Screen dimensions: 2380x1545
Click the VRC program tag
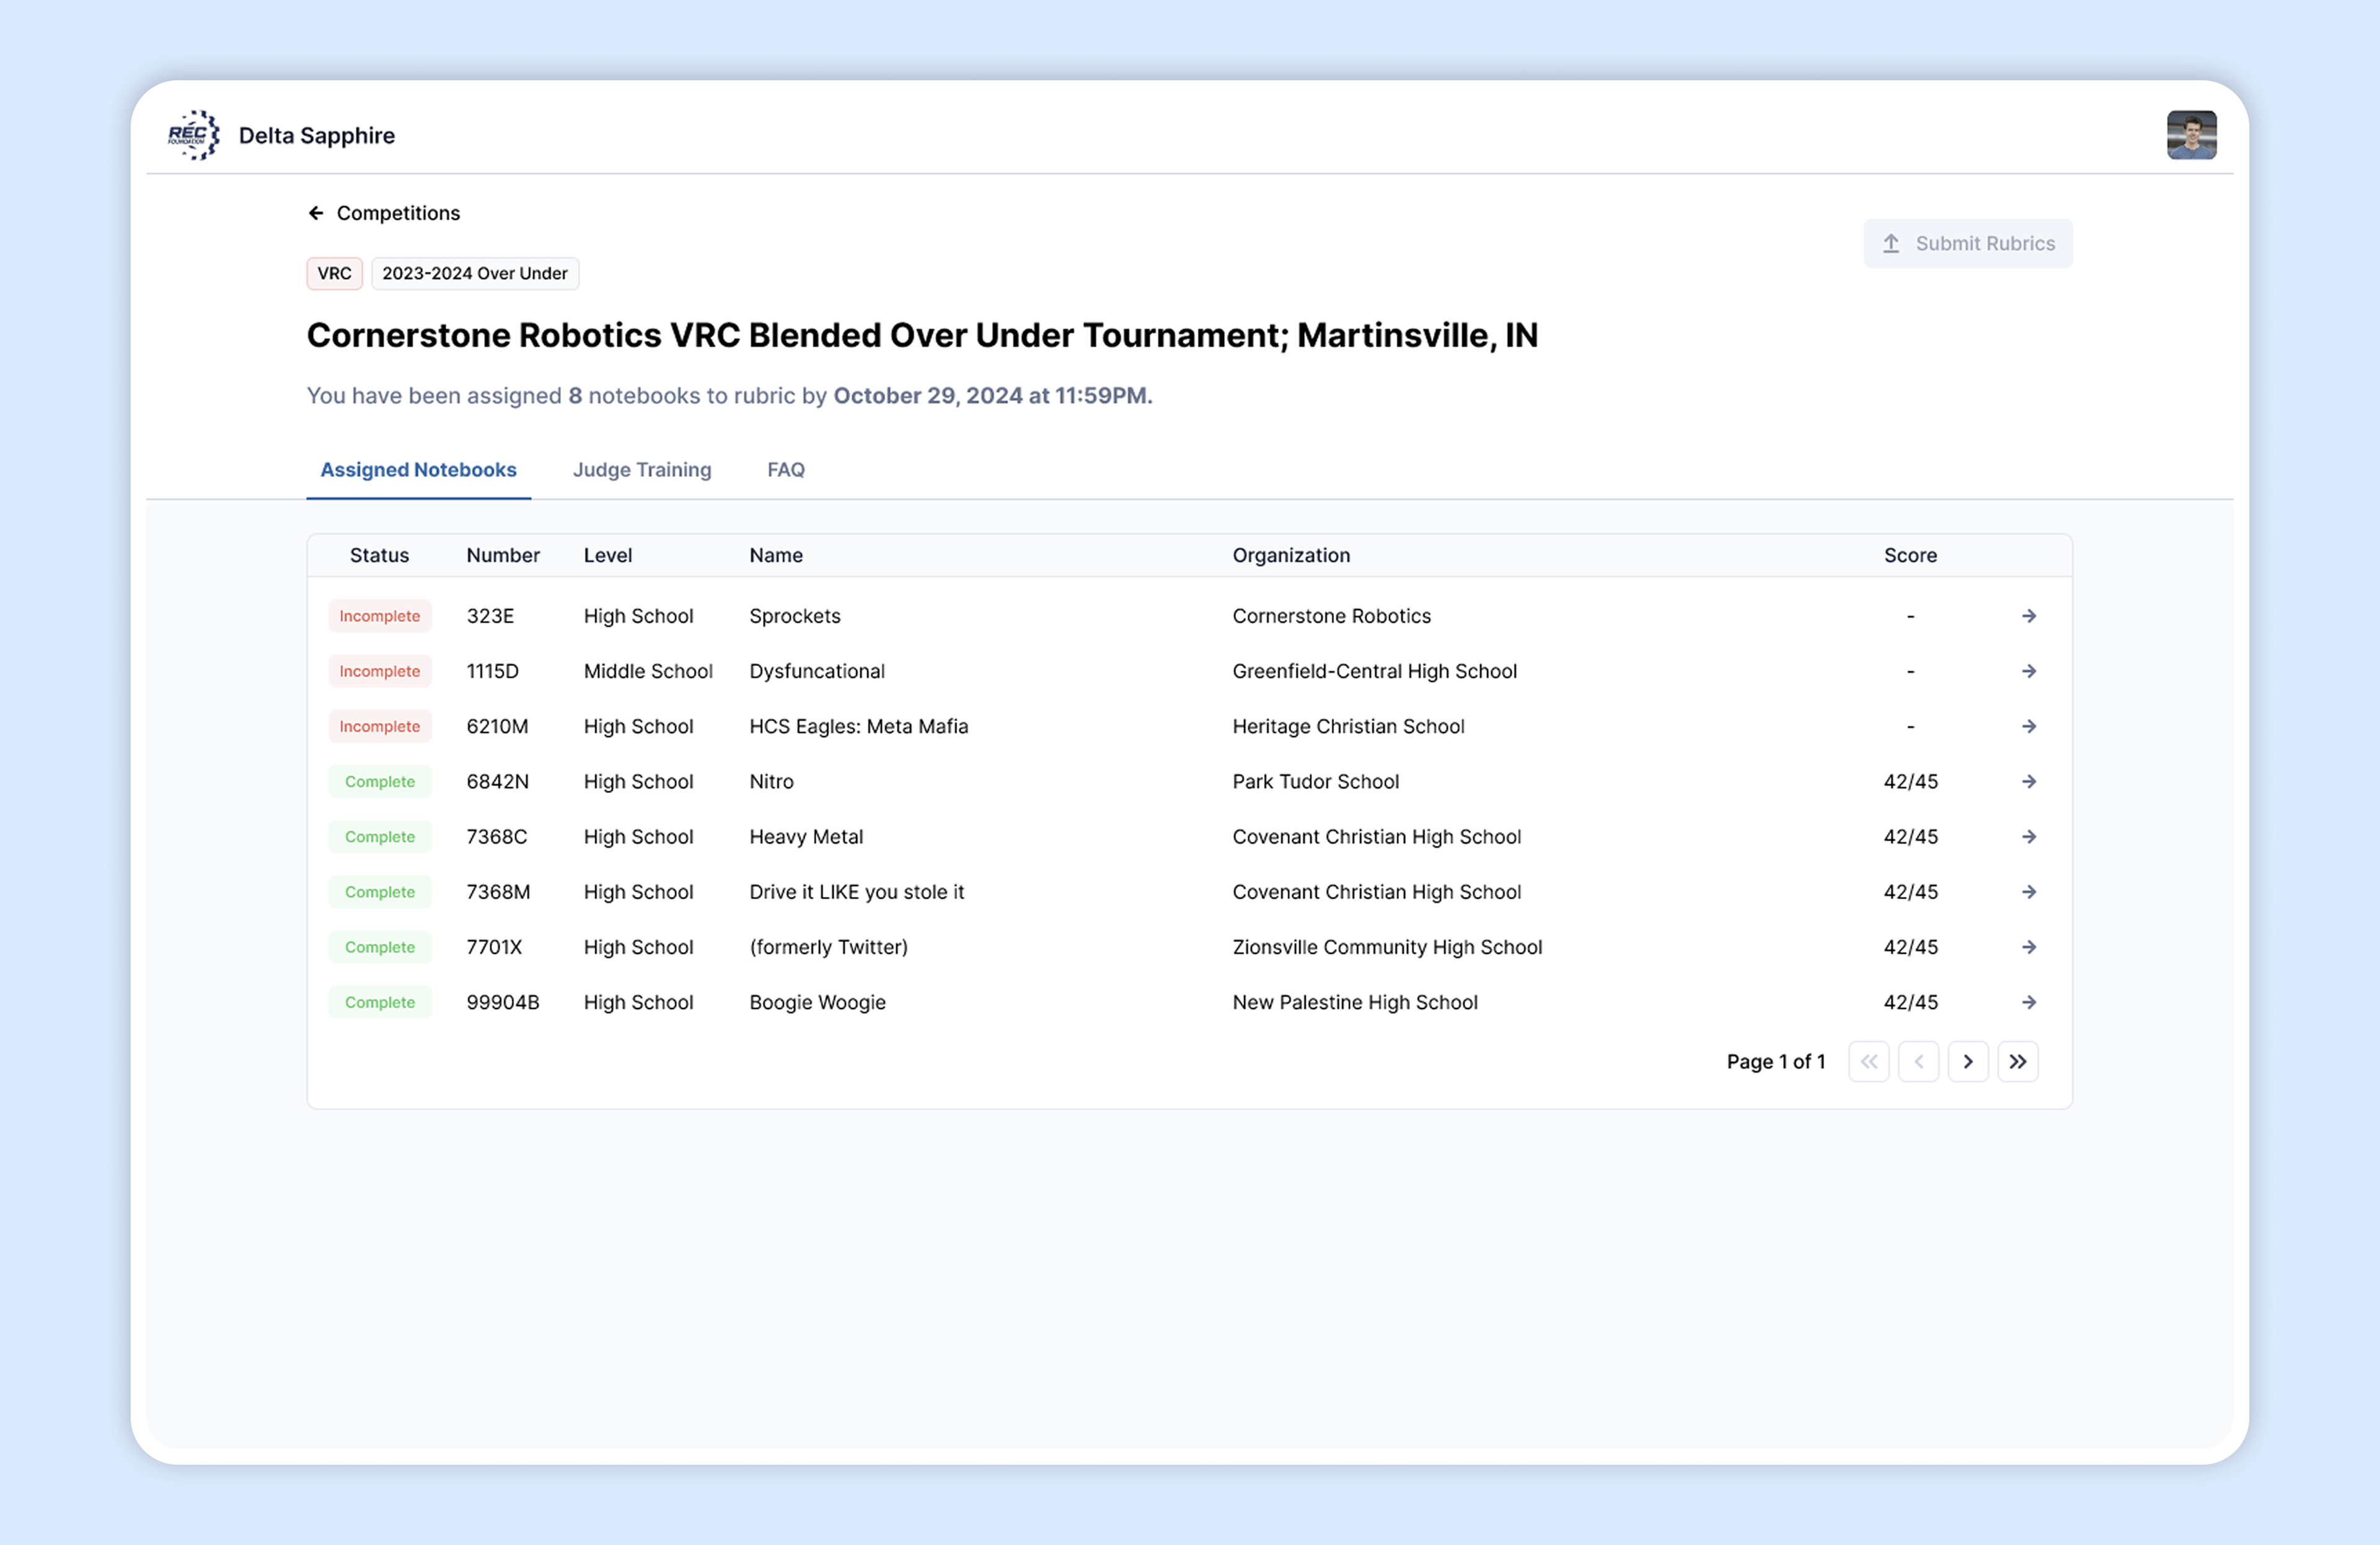coord(334,274)
